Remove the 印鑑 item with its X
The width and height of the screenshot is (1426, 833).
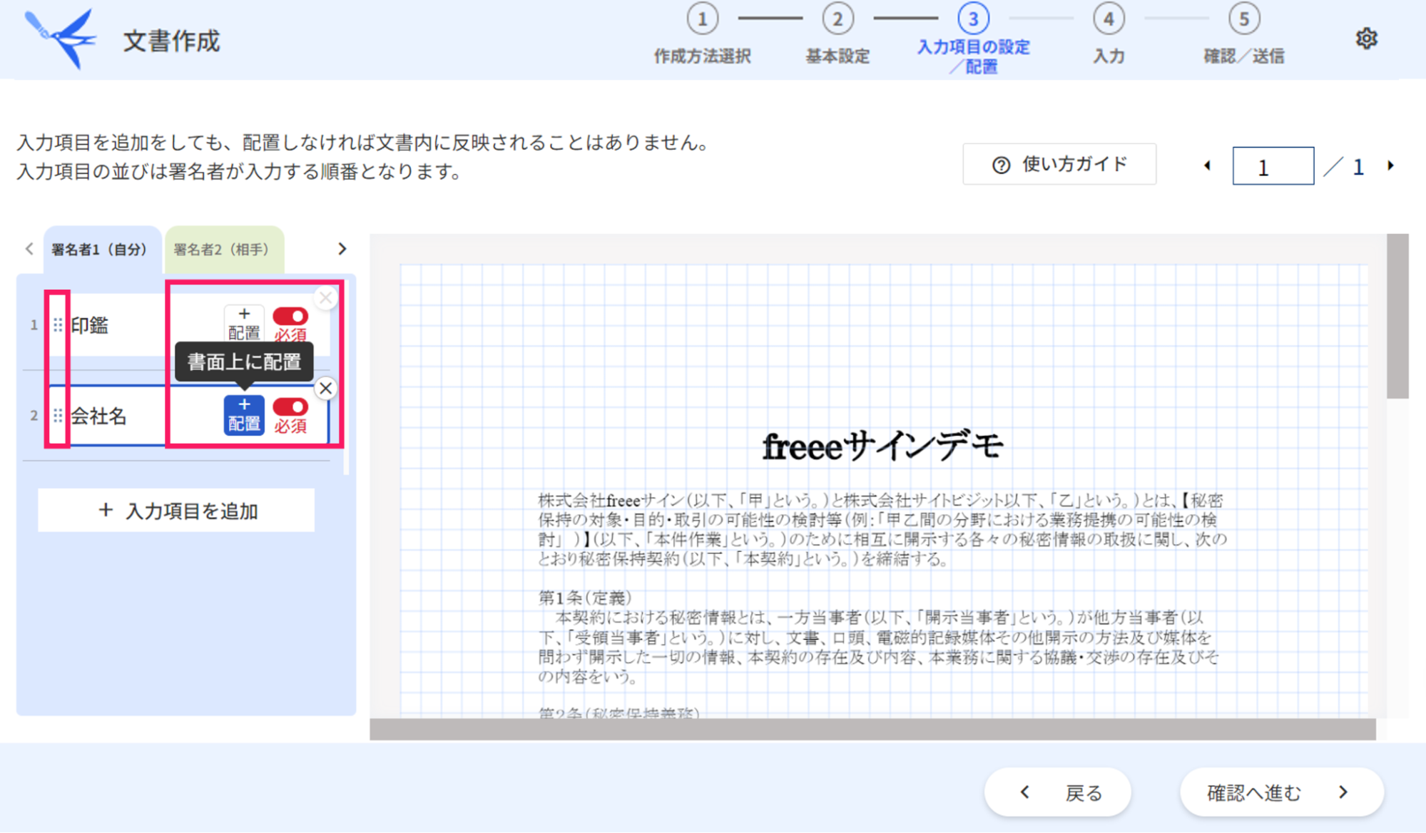tap(326, 298)
